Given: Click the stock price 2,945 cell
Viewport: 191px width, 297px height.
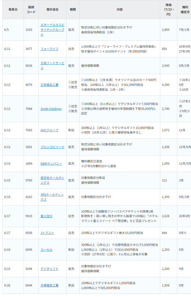Looking at the screenshot, I should point(168,66).
